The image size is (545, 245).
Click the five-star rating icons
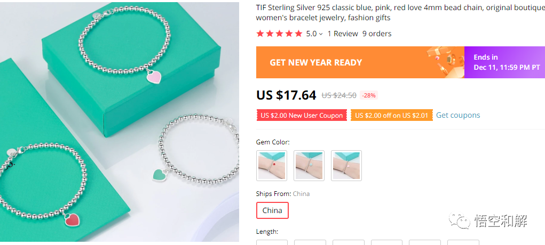(279, 34)
